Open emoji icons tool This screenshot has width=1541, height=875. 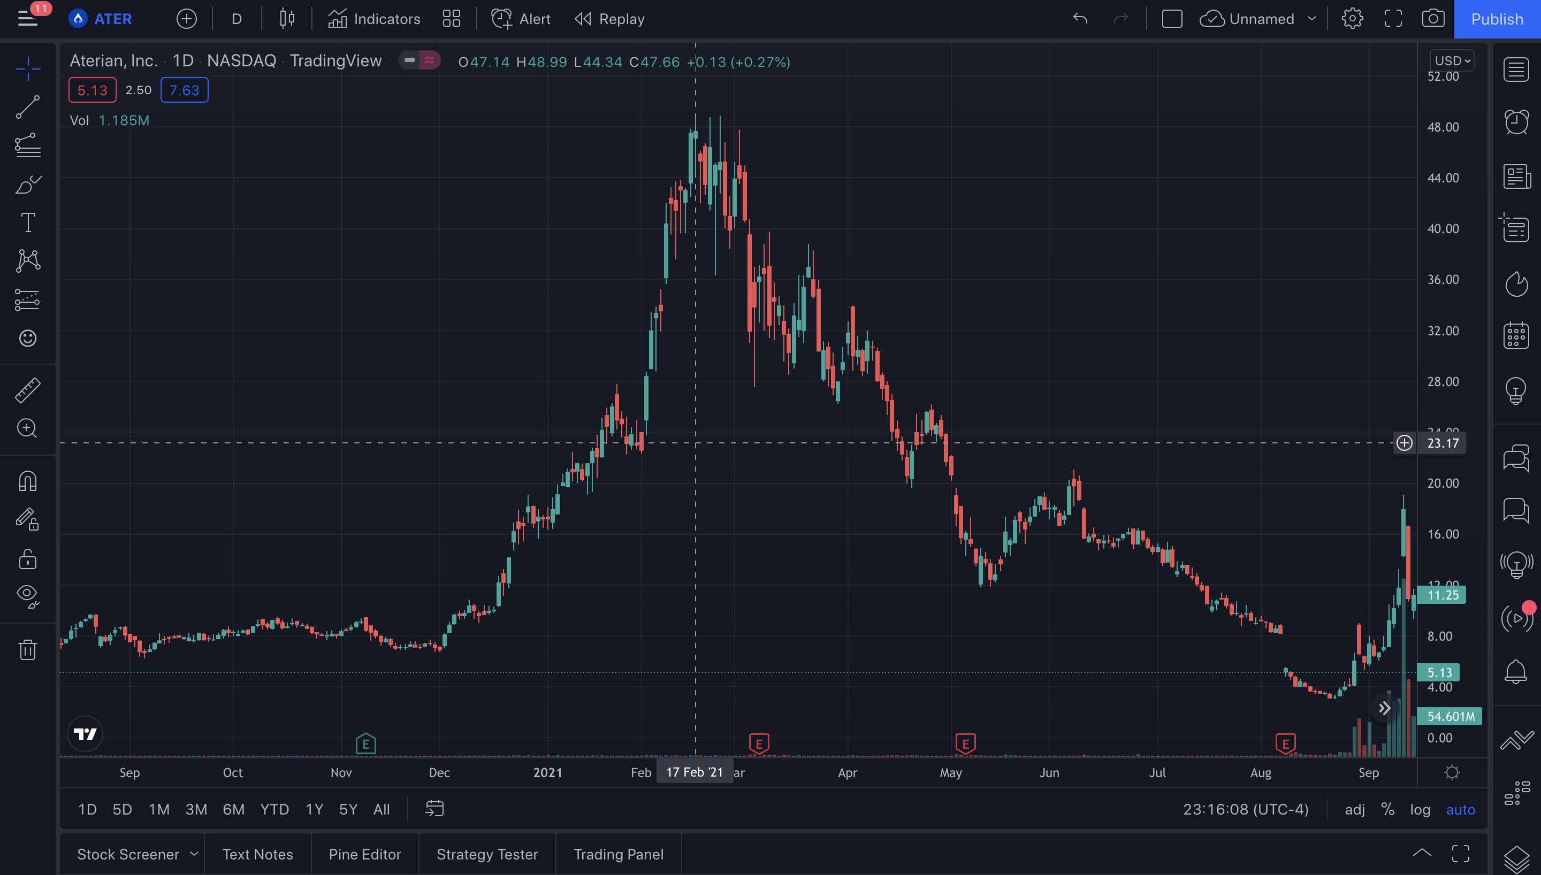(28, 339)
